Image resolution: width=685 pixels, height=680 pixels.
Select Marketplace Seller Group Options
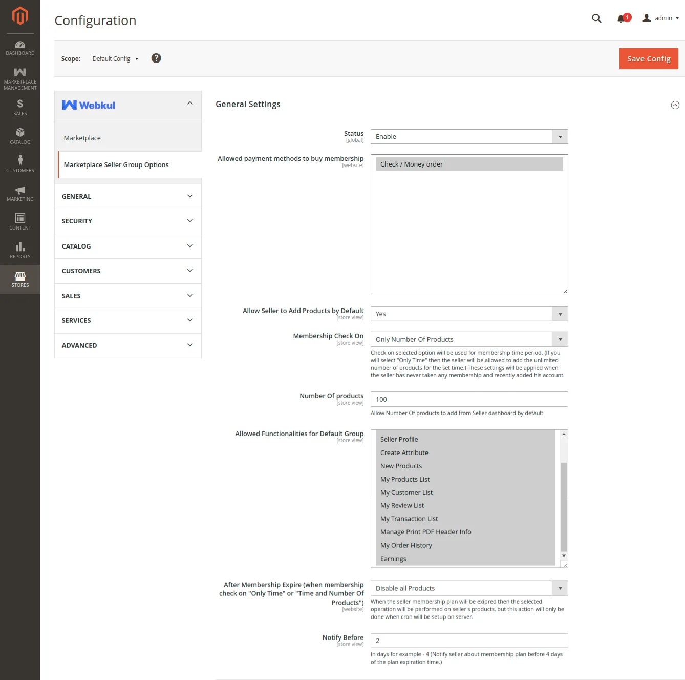pyautogui.click(x=116, y=164)
